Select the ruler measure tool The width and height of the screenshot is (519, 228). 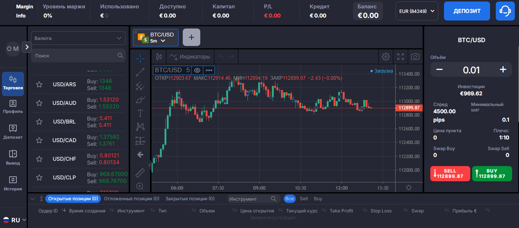tap(140, 173)
